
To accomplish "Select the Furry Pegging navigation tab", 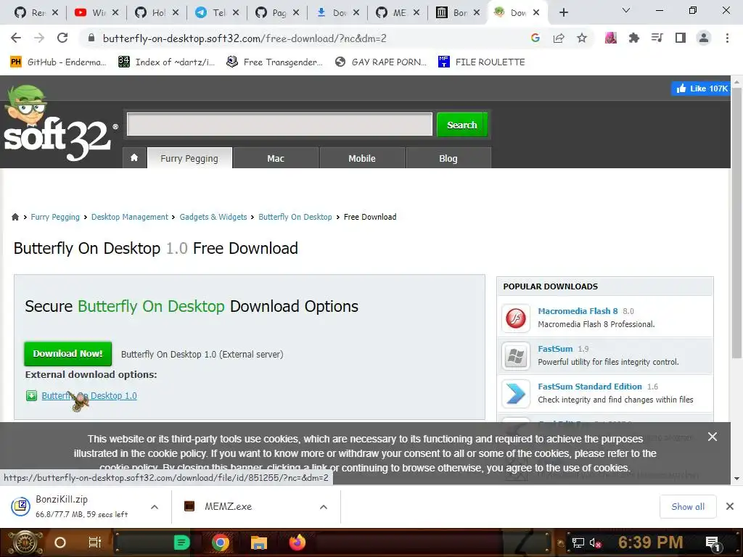I will [189, 158].
